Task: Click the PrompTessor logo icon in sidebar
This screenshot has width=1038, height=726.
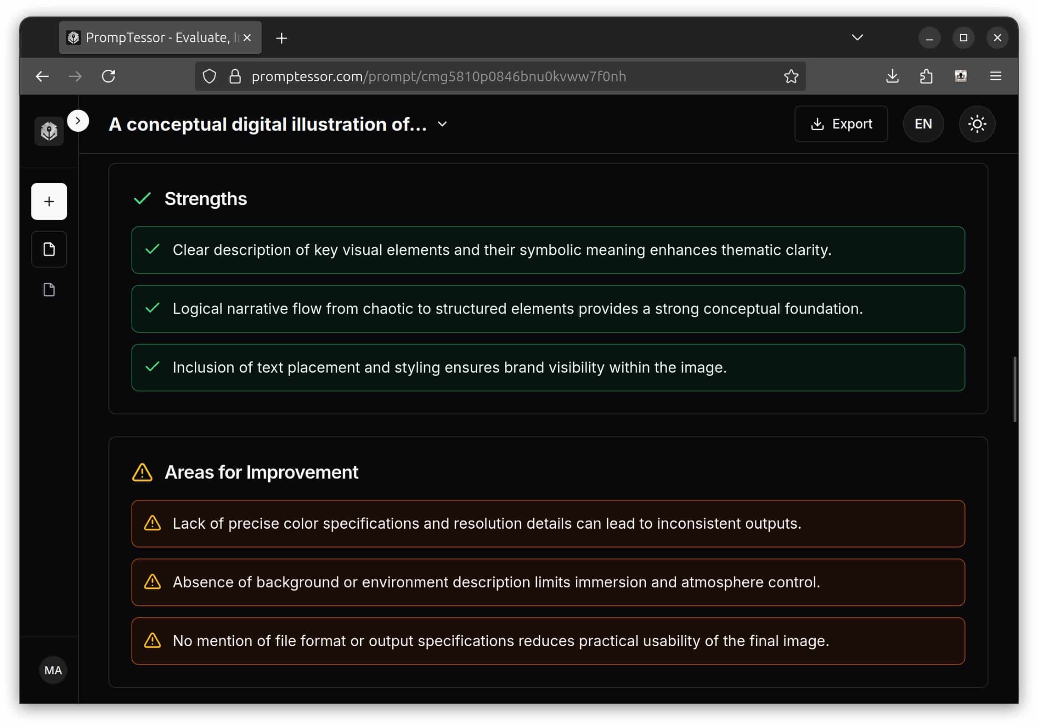Action: [49, 131]
